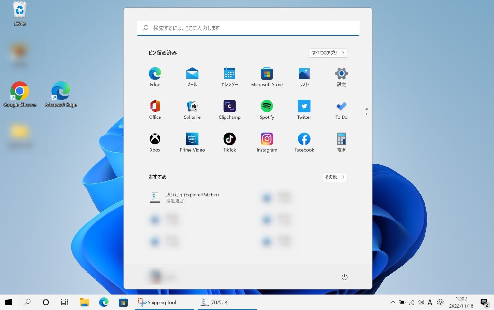
Task: Open the Xbox app
Action: pos(155,142)
